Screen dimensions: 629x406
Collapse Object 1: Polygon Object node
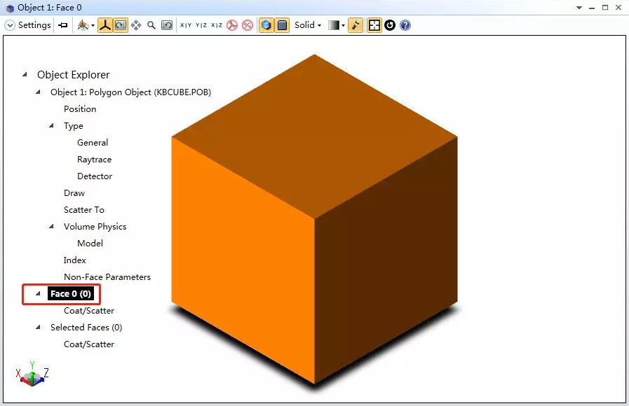(x=38, y=92)
